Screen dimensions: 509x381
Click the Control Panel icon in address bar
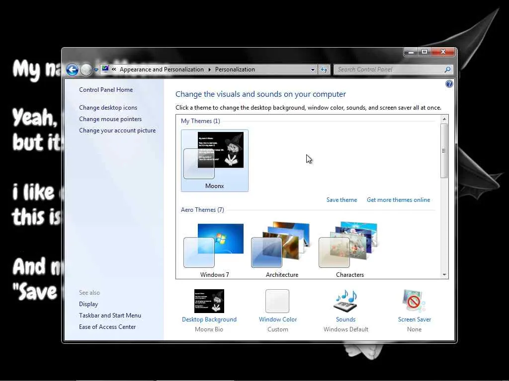point(105,69)
